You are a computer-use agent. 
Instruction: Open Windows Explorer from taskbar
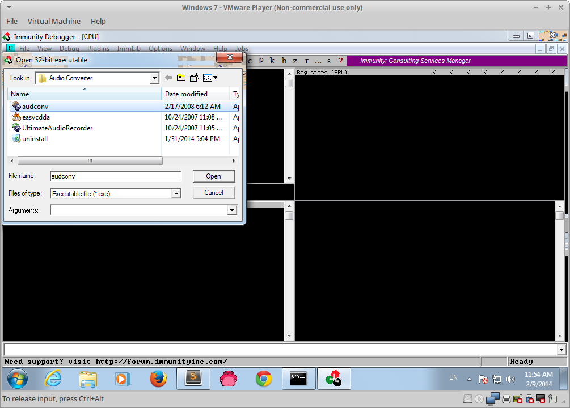88,379
